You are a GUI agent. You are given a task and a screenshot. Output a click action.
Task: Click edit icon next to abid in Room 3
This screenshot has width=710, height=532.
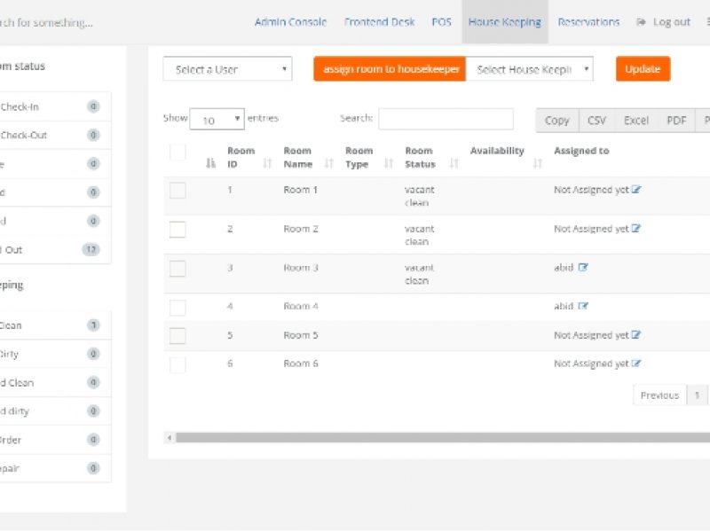point(583,268)
